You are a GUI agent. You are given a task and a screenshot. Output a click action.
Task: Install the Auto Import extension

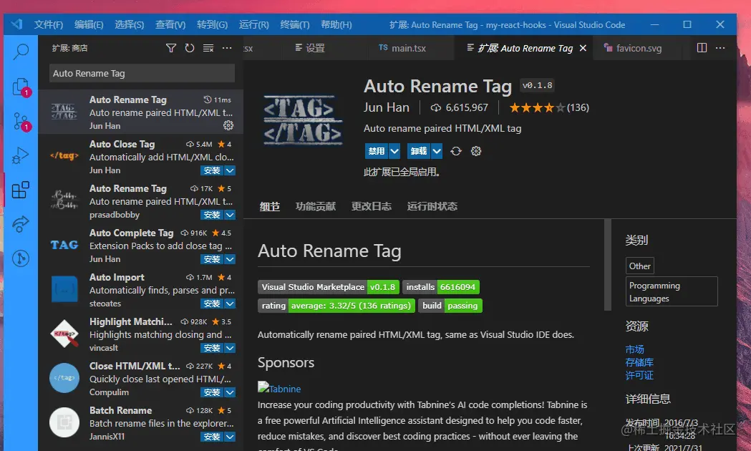pyautogui.click(x=212, y=304)
